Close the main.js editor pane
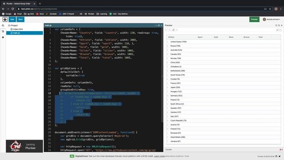The image size is (284, 160). coord(162,25)
